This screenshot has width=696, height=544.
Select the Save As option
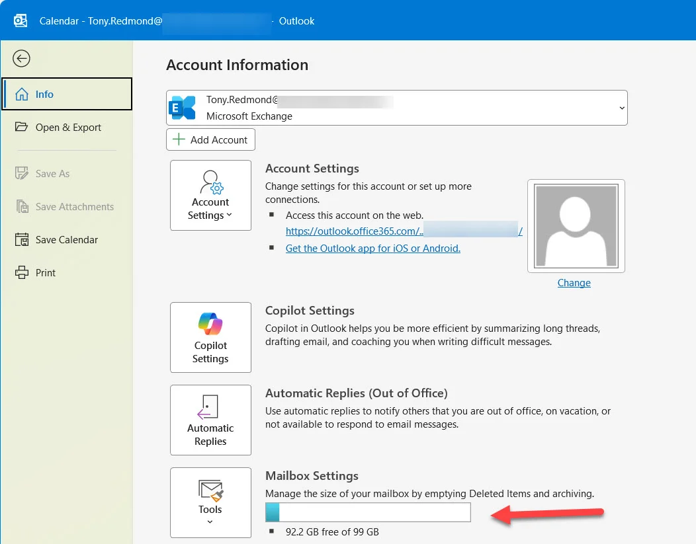pyautogui.click(x=67, y=173)
